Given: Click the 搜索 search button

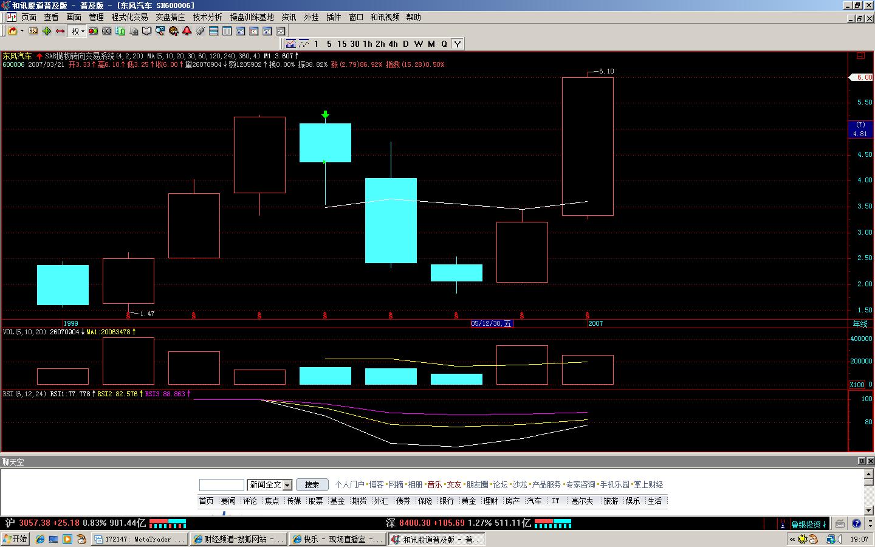Looking at the screenshot, I should (x=312, y=485).
